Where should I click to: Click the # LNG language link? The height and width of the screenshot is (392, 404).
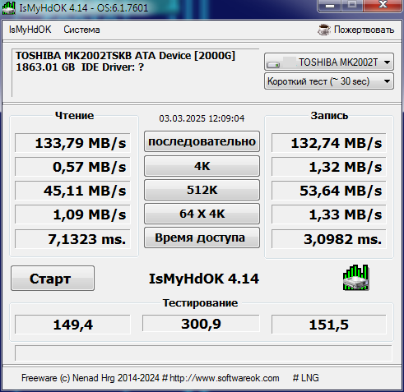click(305, 378)
